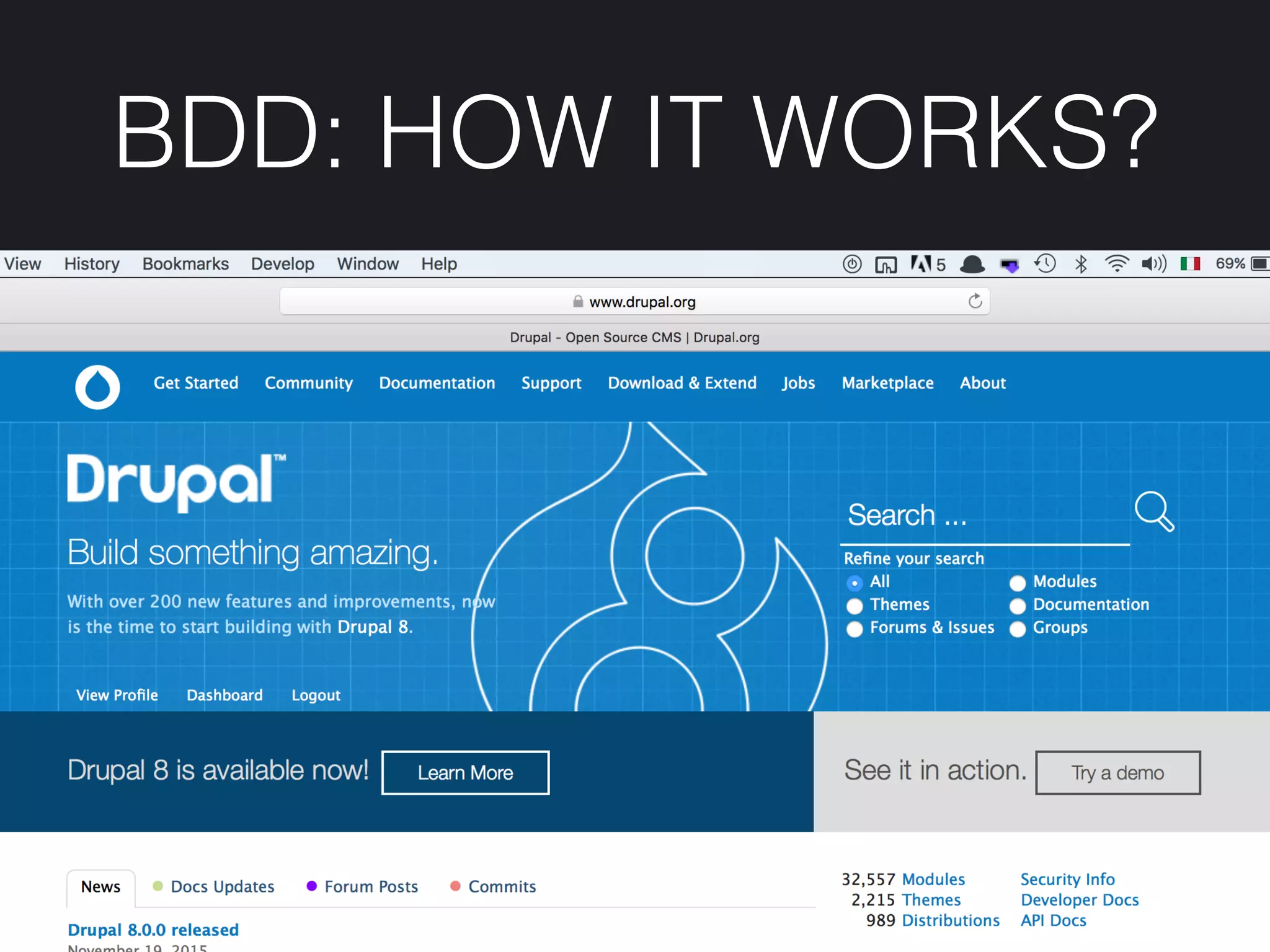
Task: Select the Forums & Issues radio button
Action: 855,629
